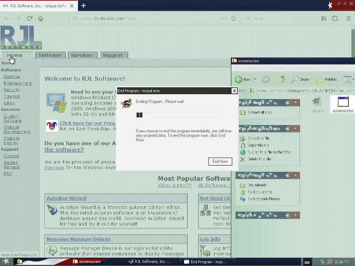Click the Message Manager Deluxe product icon
The width and height of the screenshot is (355, 266).
pyautogui.click(x=52, y=250)
